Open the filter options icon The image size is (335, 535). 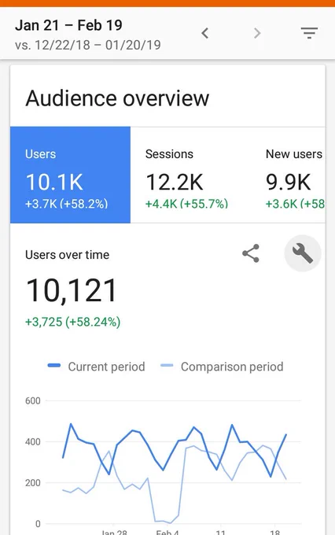click(309, 33)
